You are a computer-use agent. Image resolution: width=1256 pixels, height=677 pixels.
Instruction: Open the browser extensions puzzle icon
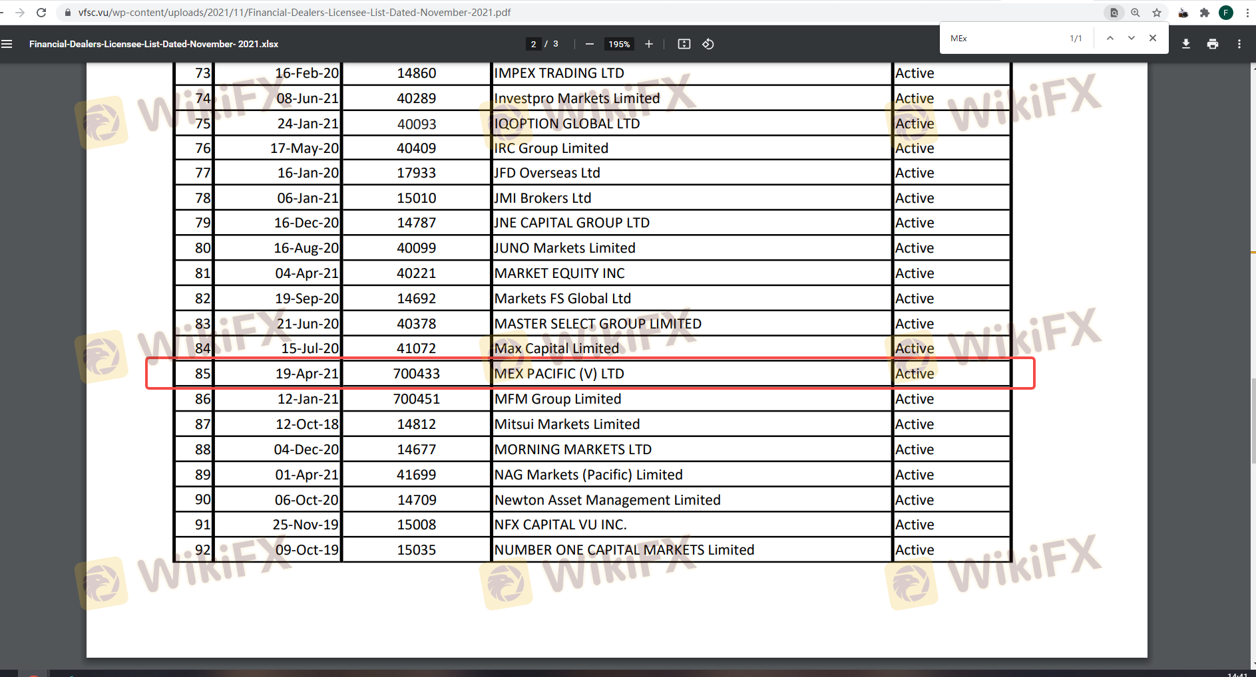click(x=1205, y=13)
